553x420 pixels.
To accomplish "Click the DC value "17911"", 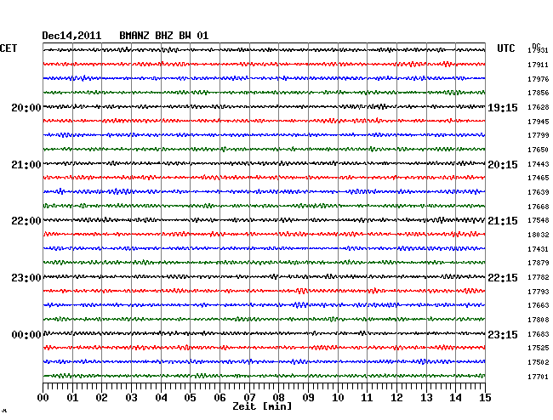I will point(539,65).
